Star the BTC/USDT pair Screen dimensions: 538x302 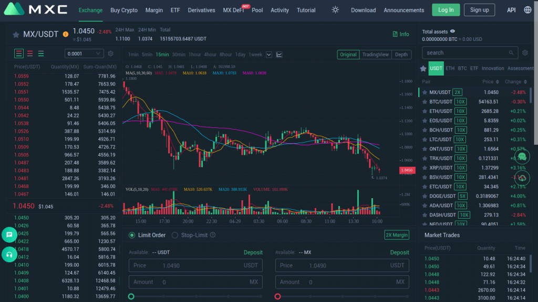click(425, 102)
